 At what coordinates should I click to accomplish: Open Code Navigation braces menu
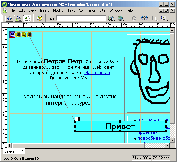154,18
